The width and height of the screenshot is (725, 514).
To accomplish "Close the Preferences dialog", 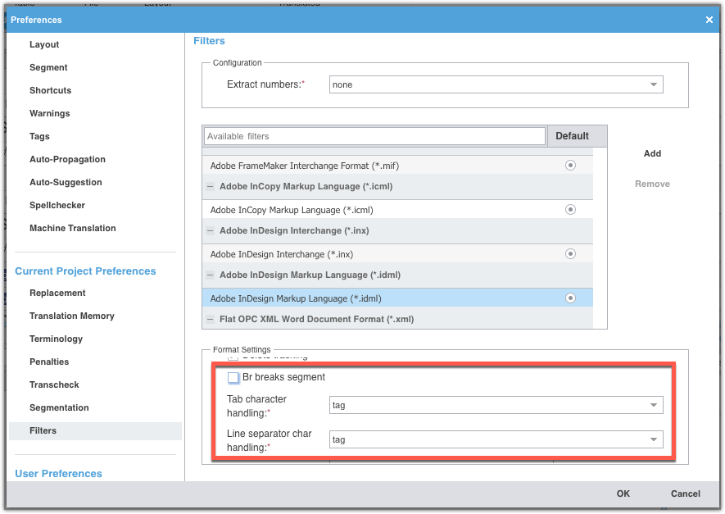I will [709, 20].
